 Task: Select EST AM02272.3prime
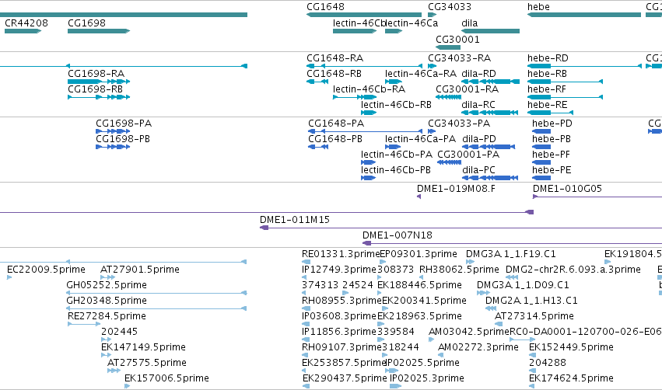(441, 355)
